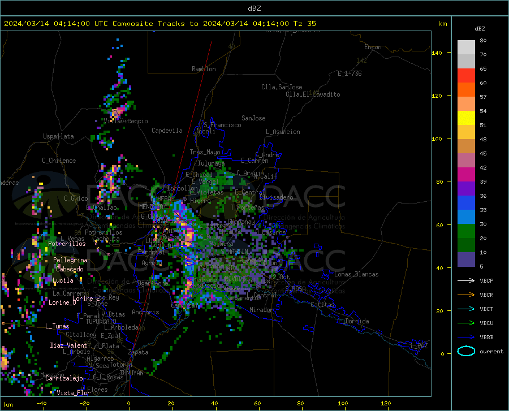This screenshot has width=509, height=411.
Task: Click the Cabecedo station label
Action: (70, 269)
